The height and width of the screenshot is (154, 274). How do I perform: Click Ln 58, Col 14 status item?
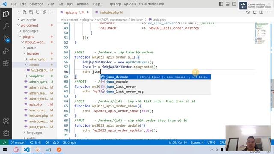[178, 142]
